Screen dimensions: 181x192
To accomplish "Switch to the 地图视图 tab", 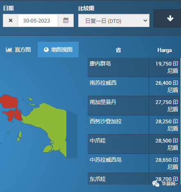I will pos(58,50).
